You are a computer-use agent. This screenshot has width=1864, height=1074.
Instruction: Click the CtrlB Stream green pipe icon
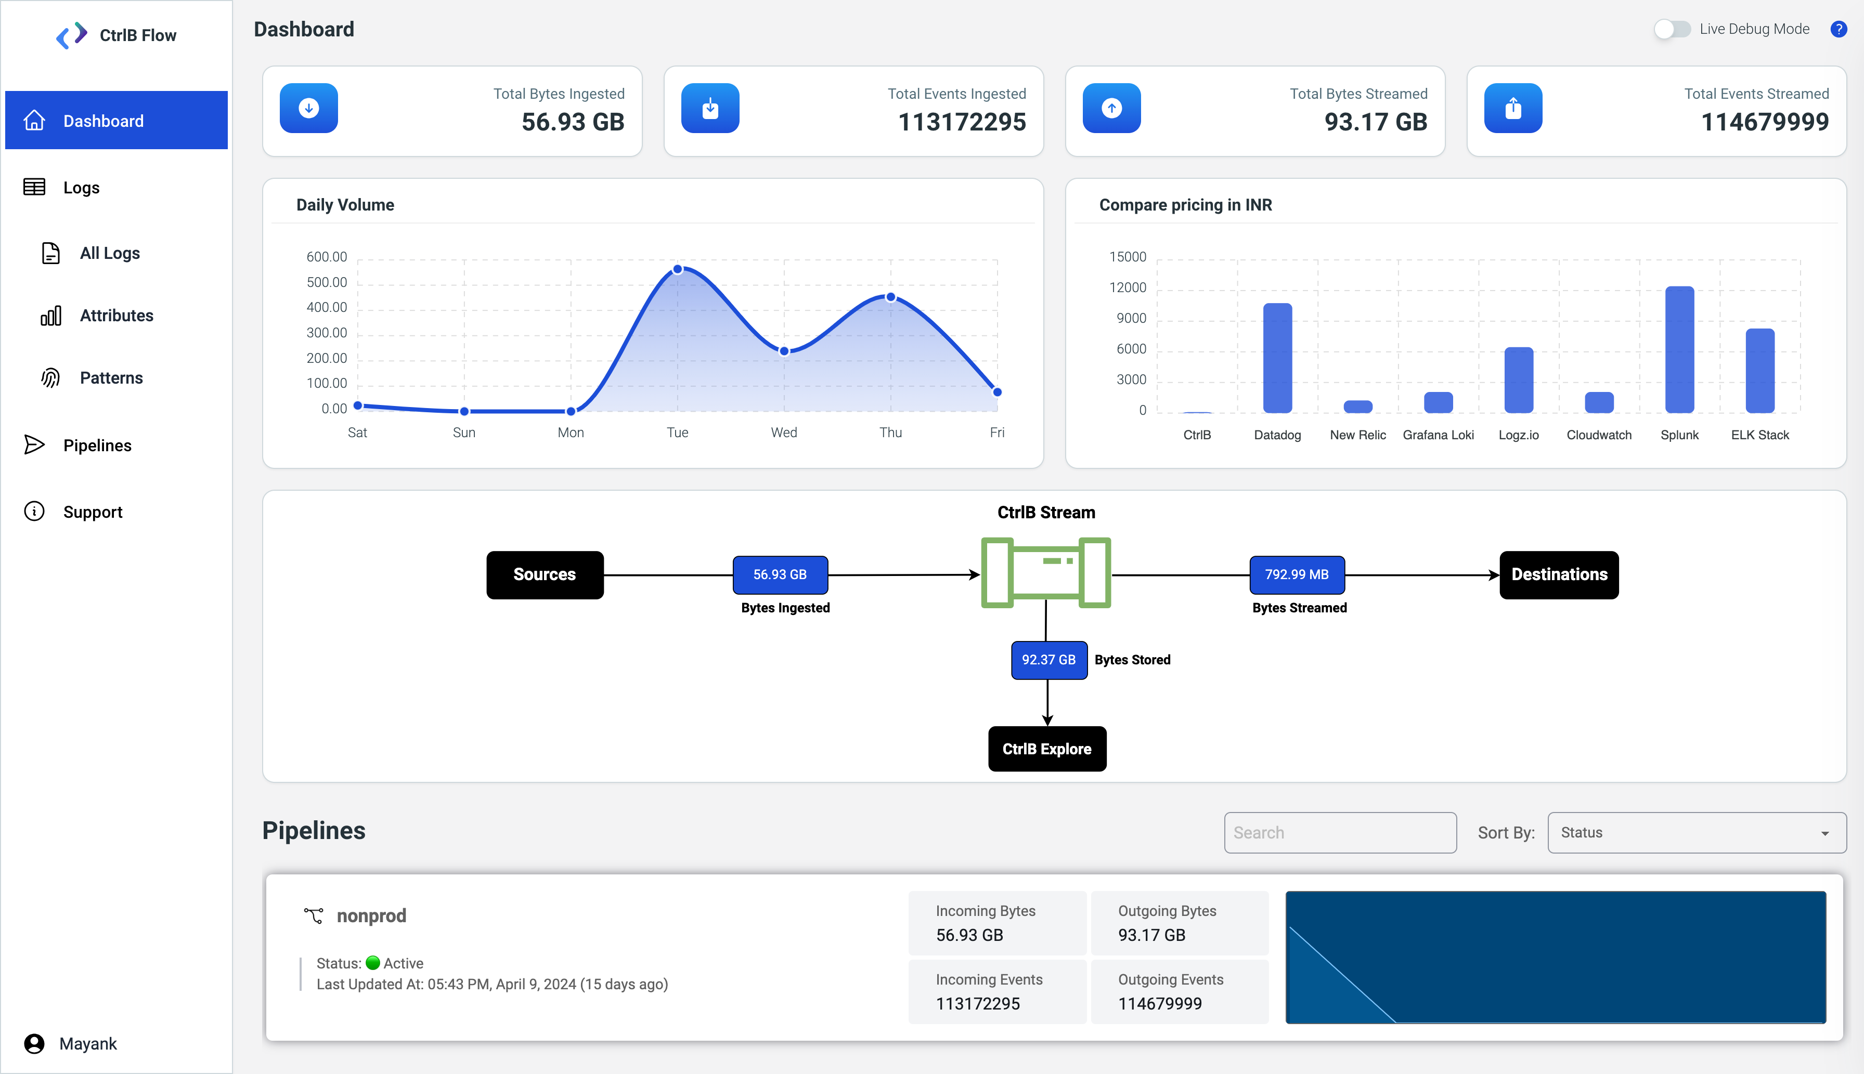(x=1046, y=573)
